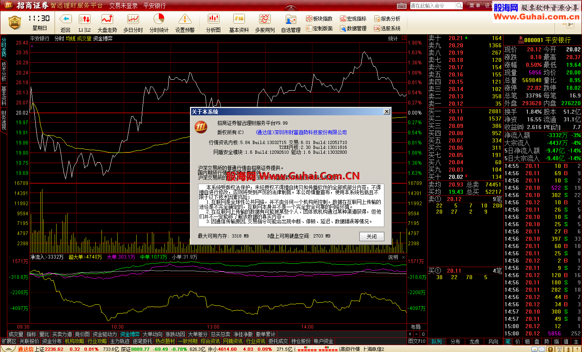This screenshot has width=582, height=352.
Task: Switch to 资金驱动力 indicator tab
Action: pyautogui.click(x=105, y=334)
